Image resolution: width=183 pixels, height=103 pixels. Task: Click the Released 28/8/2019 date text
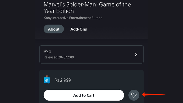(x=59, y=57)
